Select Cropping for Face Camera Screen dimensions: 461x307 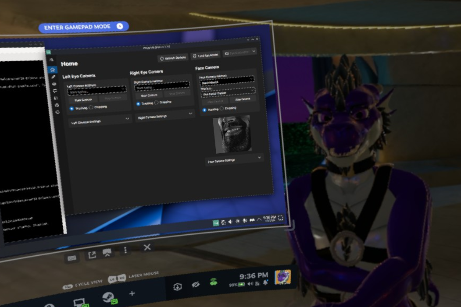click(x=222, y=109)
